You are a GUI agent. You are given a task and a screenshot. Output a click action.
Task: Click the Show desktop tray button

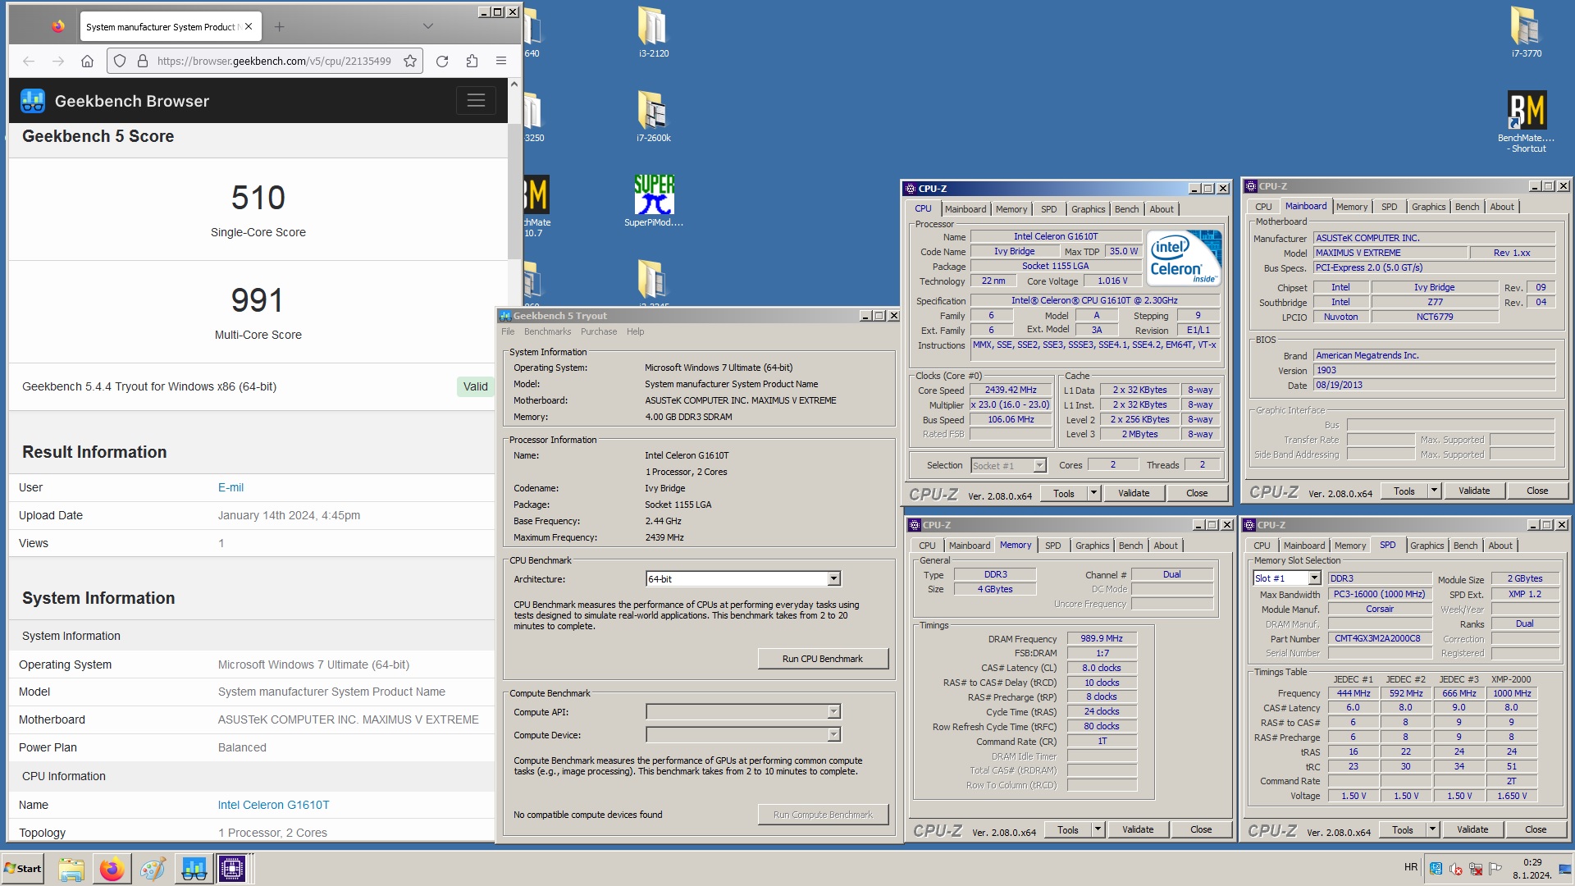coord(1565,869)
